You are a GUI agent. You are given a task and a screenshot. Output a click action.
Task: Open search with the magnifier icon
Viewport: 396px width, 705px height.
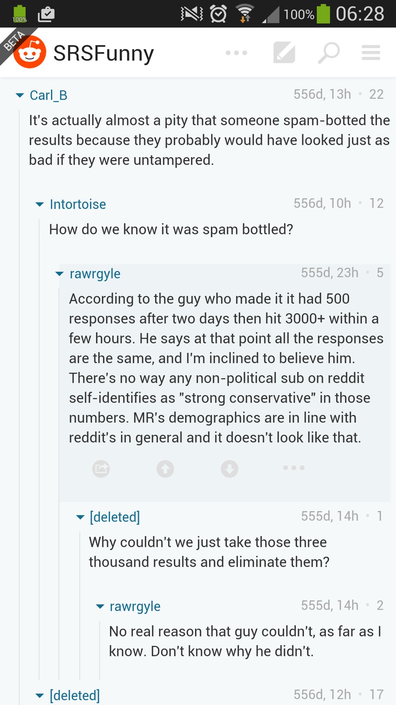coord(328,53)
